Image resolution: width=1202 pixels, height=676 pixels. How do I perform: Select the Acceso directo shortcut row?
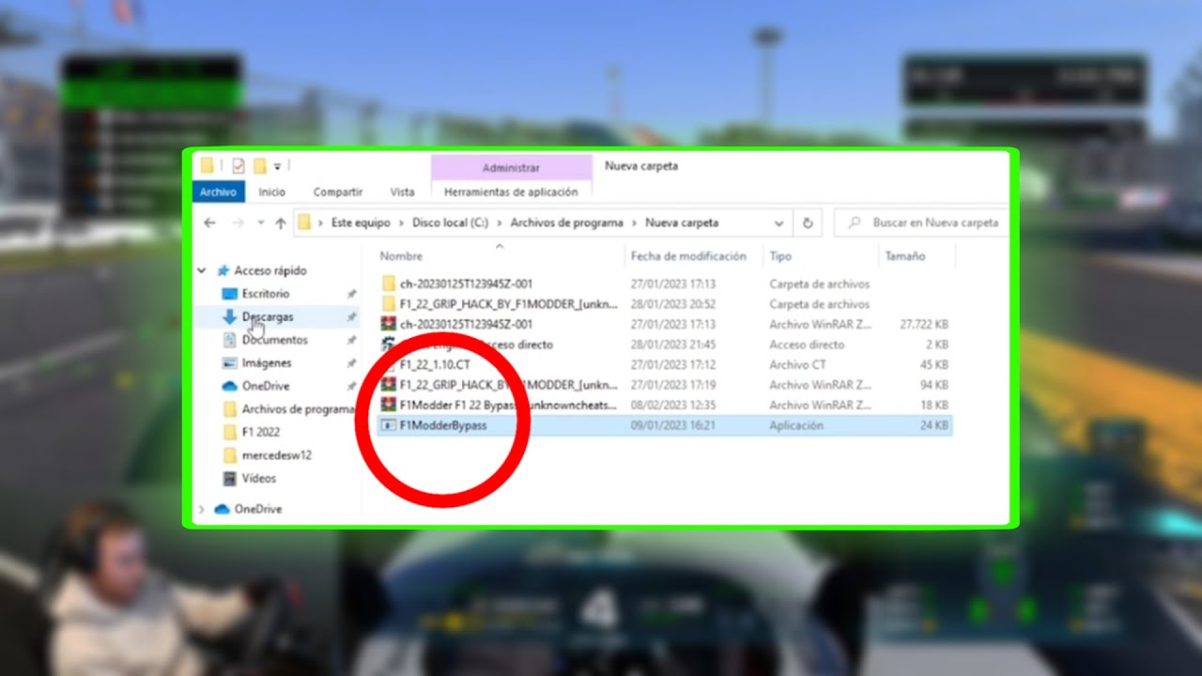pyautogui.click(x=664, y=345)
